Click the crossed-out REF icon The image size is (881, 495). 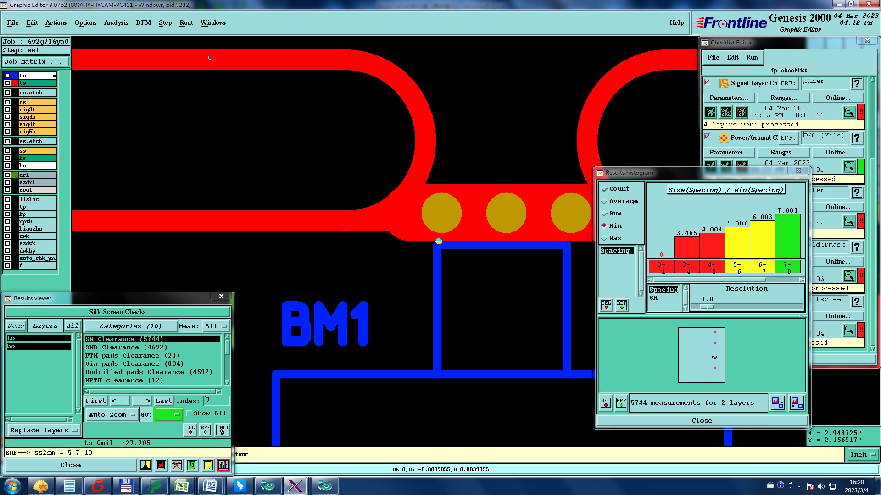(177, 465)
